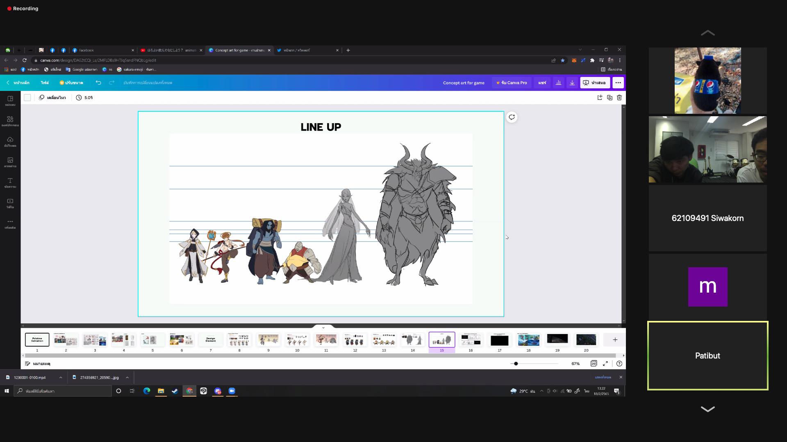
Task: Toggle the grid view page count icon
Action: point(593,363)
